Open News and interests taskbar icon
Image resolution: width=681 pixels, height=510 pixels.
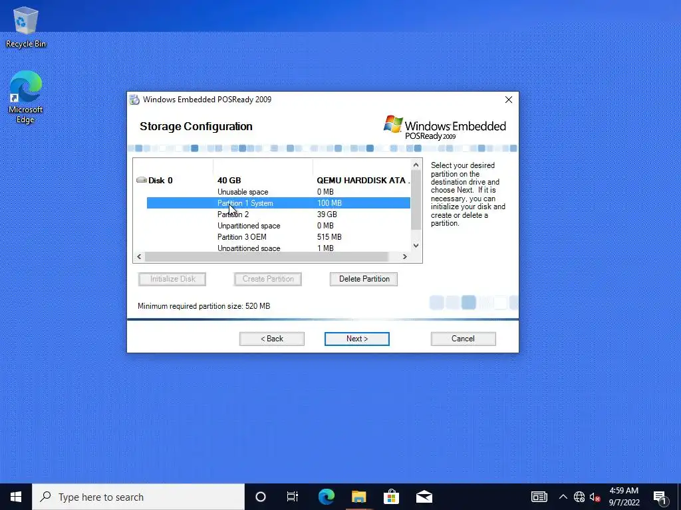coord(539,497)
